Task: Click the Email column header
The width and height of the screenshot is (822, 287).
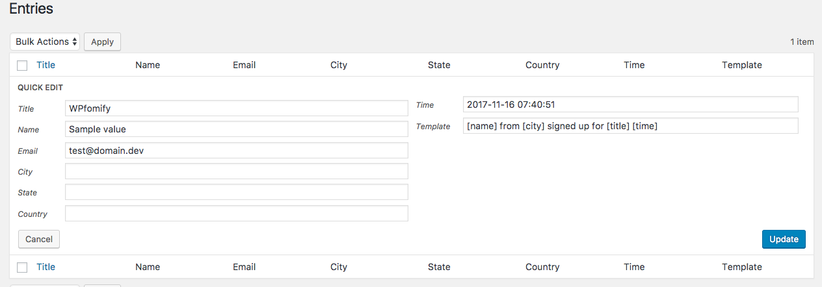Action: (x=244, y=65)
